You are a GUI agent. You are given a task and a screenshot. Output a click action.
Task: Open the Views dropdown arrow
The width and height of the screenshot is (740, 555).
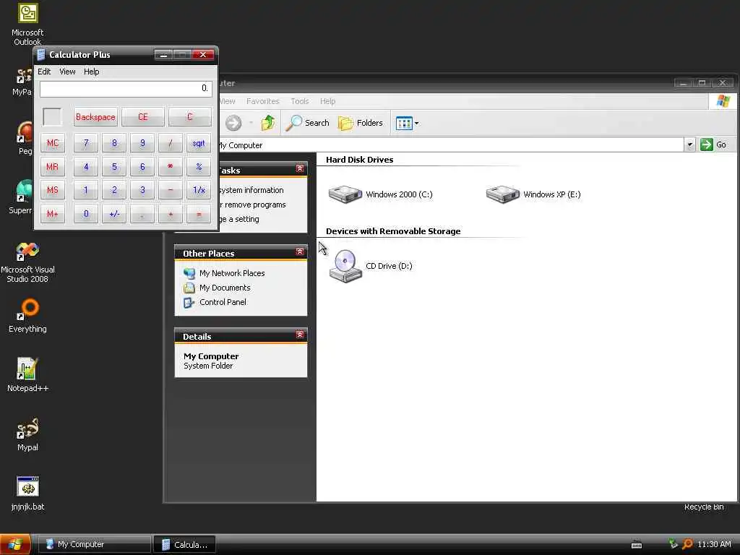pyautogui.click(x=416, y=123)
